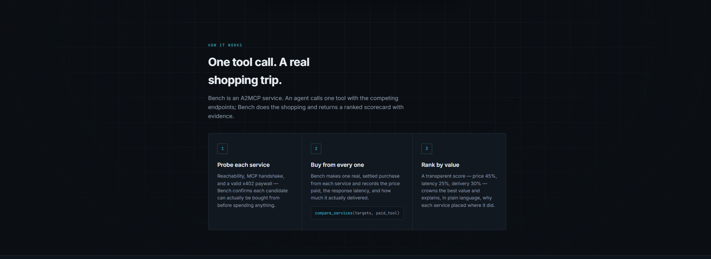Click the step 2 number badge
This screenshot has width=711, height=259.
[x=316, y=149]
